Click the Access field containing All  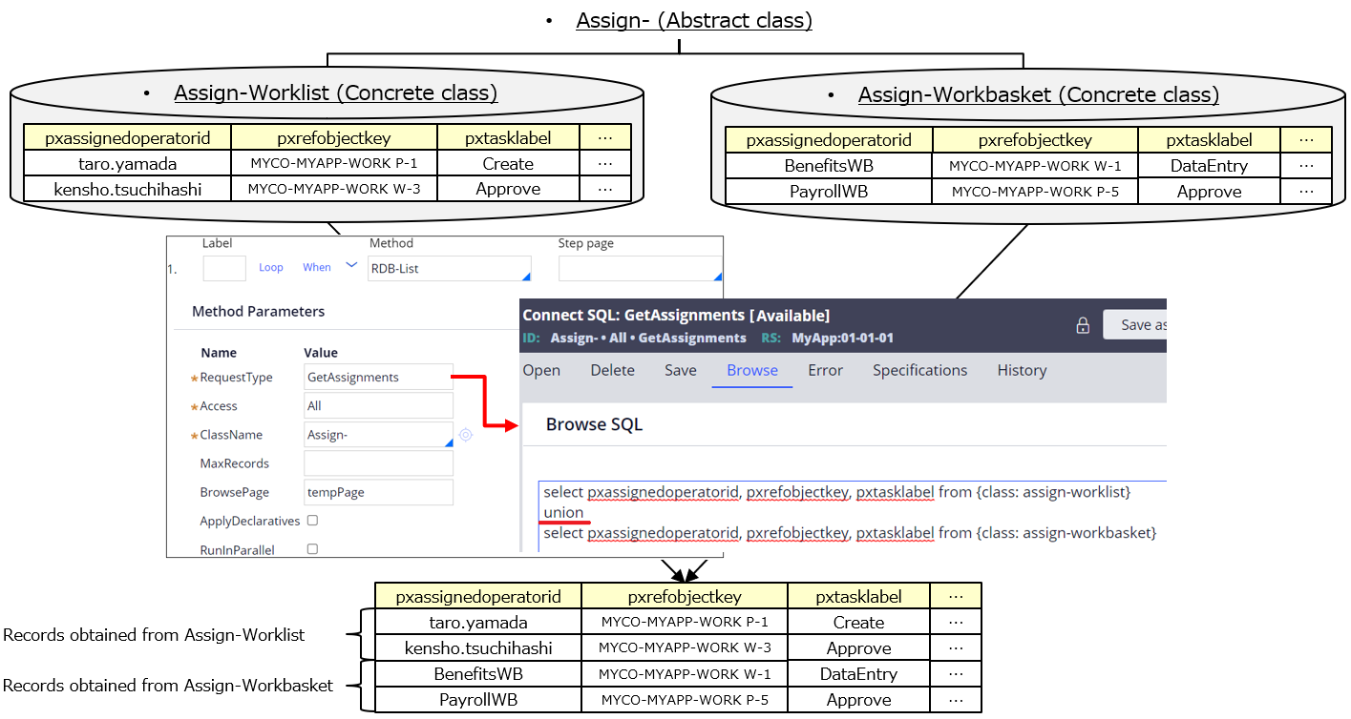coord(379,406)
